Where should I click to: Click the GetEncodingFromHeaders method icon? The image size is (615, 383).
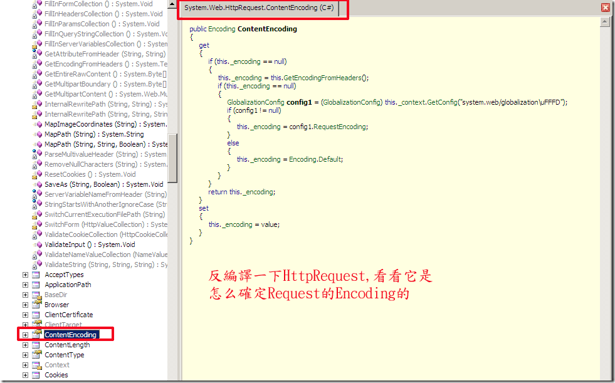point(37,64)
